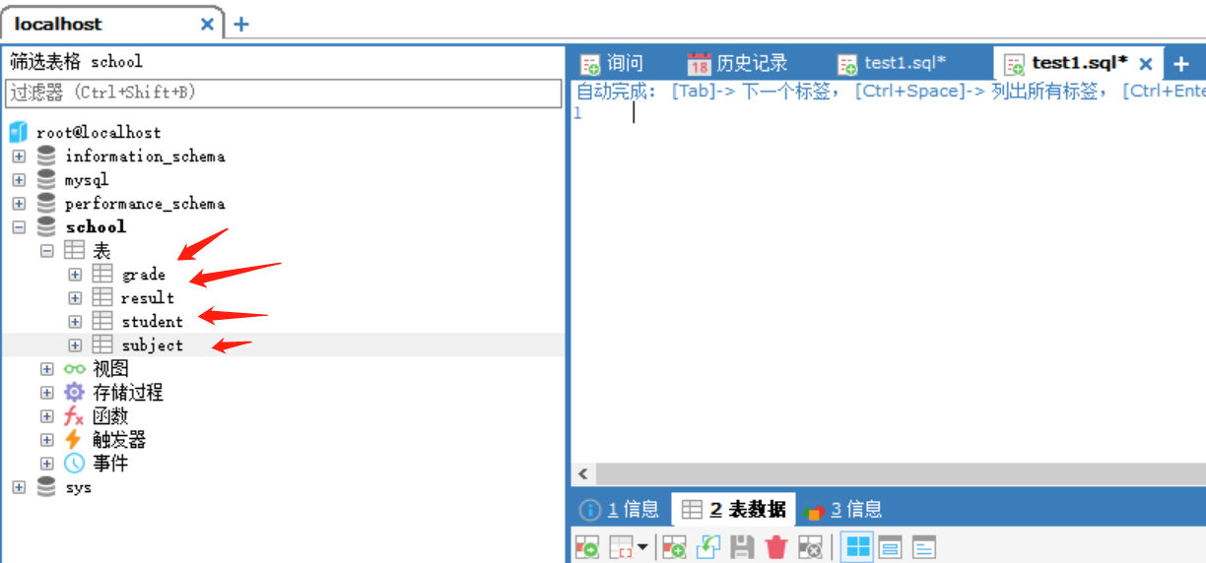Expand the information_schema database node
1206x563 pixels.
click(19, 156)
